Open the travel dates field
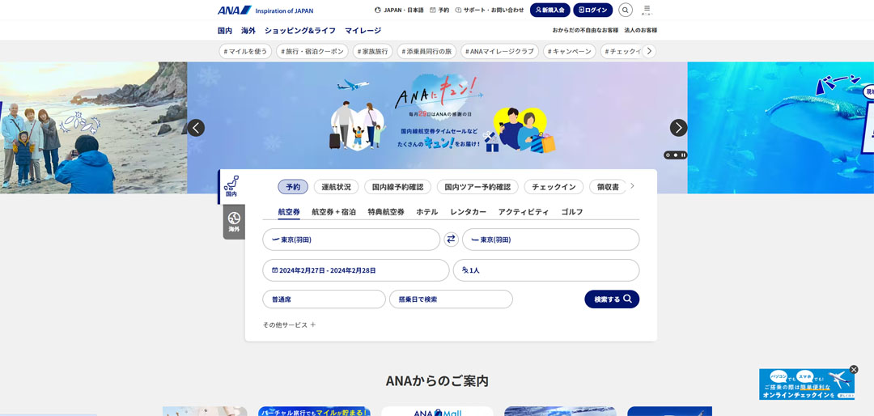Image resolution: width=874 pixels, height=416 pixels. (355, 270)
